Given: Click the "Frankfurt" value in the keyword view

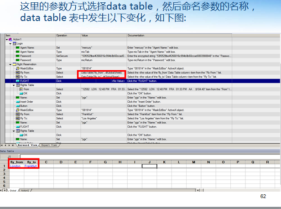Looking at the screenshot, I should (104, 114).
